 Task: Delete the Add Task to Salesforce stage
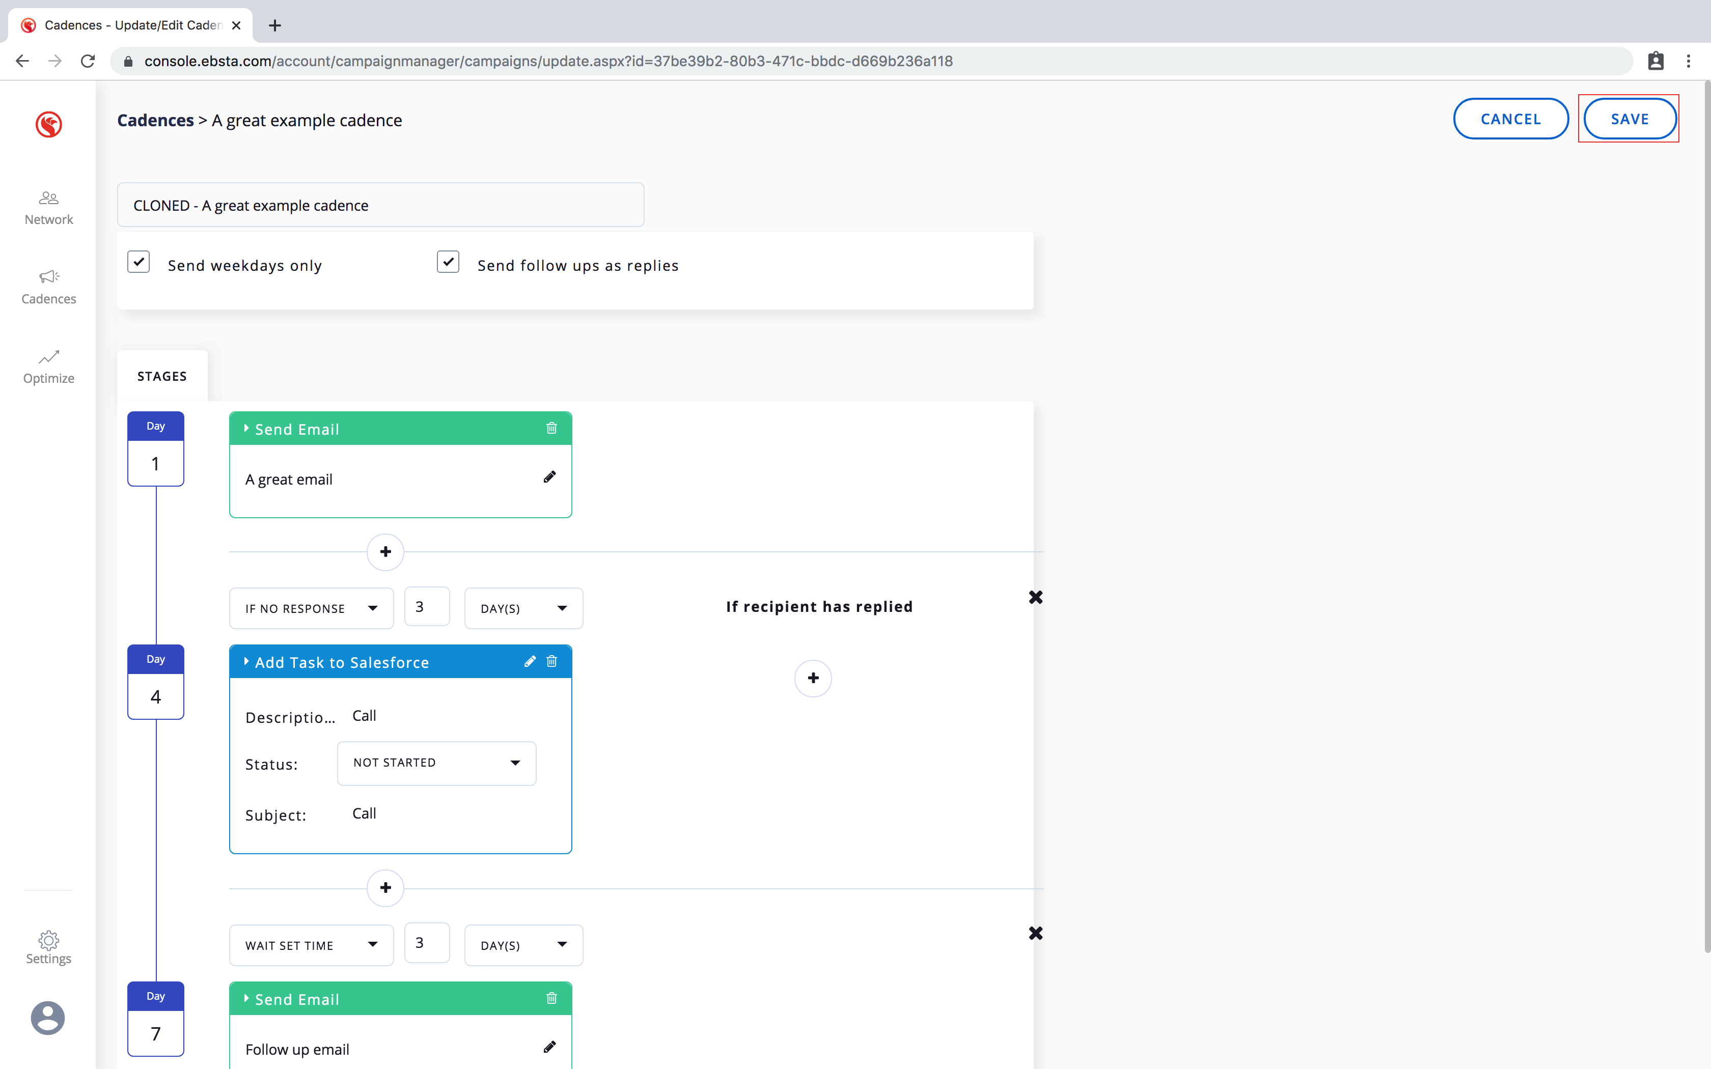click(x=551, y=662)
